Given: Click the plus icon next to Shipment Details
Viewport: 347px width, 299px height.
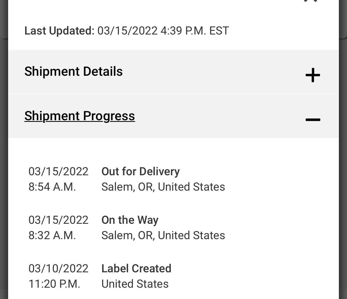Looking at the screenshot, I should (313, 75).
